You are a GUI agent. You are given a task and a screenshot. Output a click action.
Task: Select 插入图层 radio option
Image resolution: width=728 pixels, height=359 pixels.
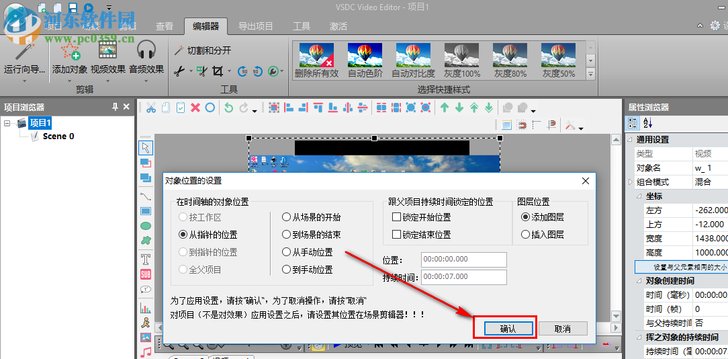(x=543, y=235)
